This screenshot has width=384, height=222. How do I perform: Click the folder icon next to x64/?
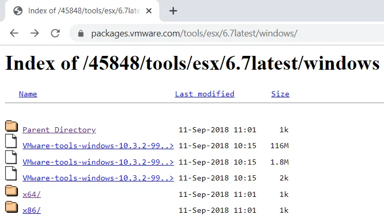(11, 191)
